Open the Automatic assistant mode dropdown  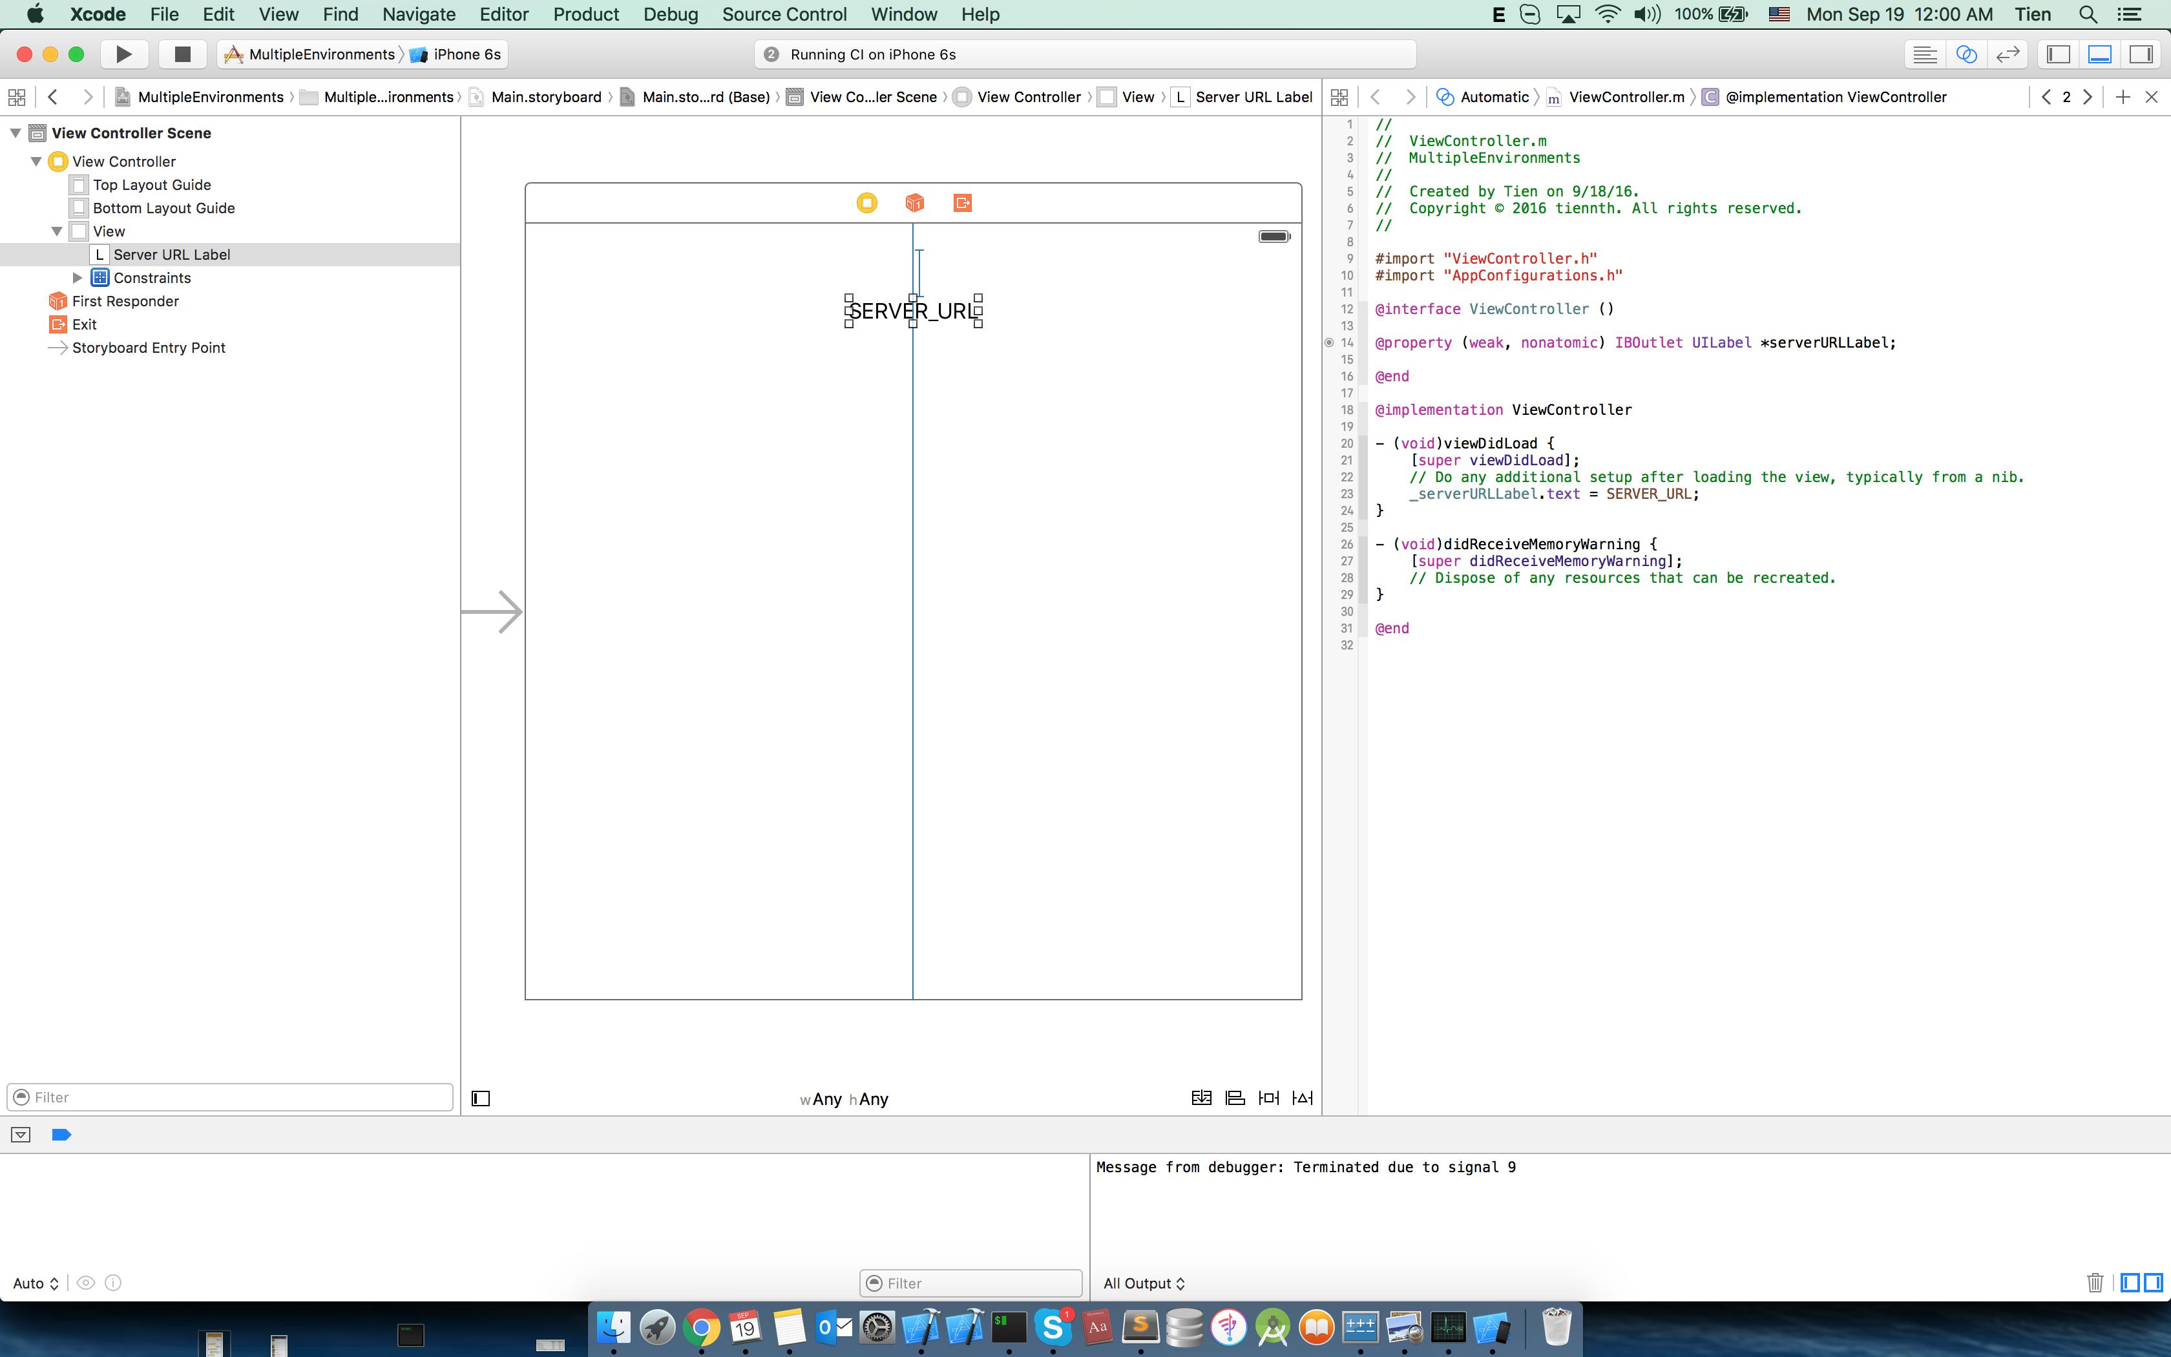tap(1483, 97)
